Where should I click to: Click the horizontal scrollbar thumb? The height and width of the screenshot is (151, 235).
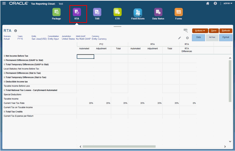coord(119,147)
